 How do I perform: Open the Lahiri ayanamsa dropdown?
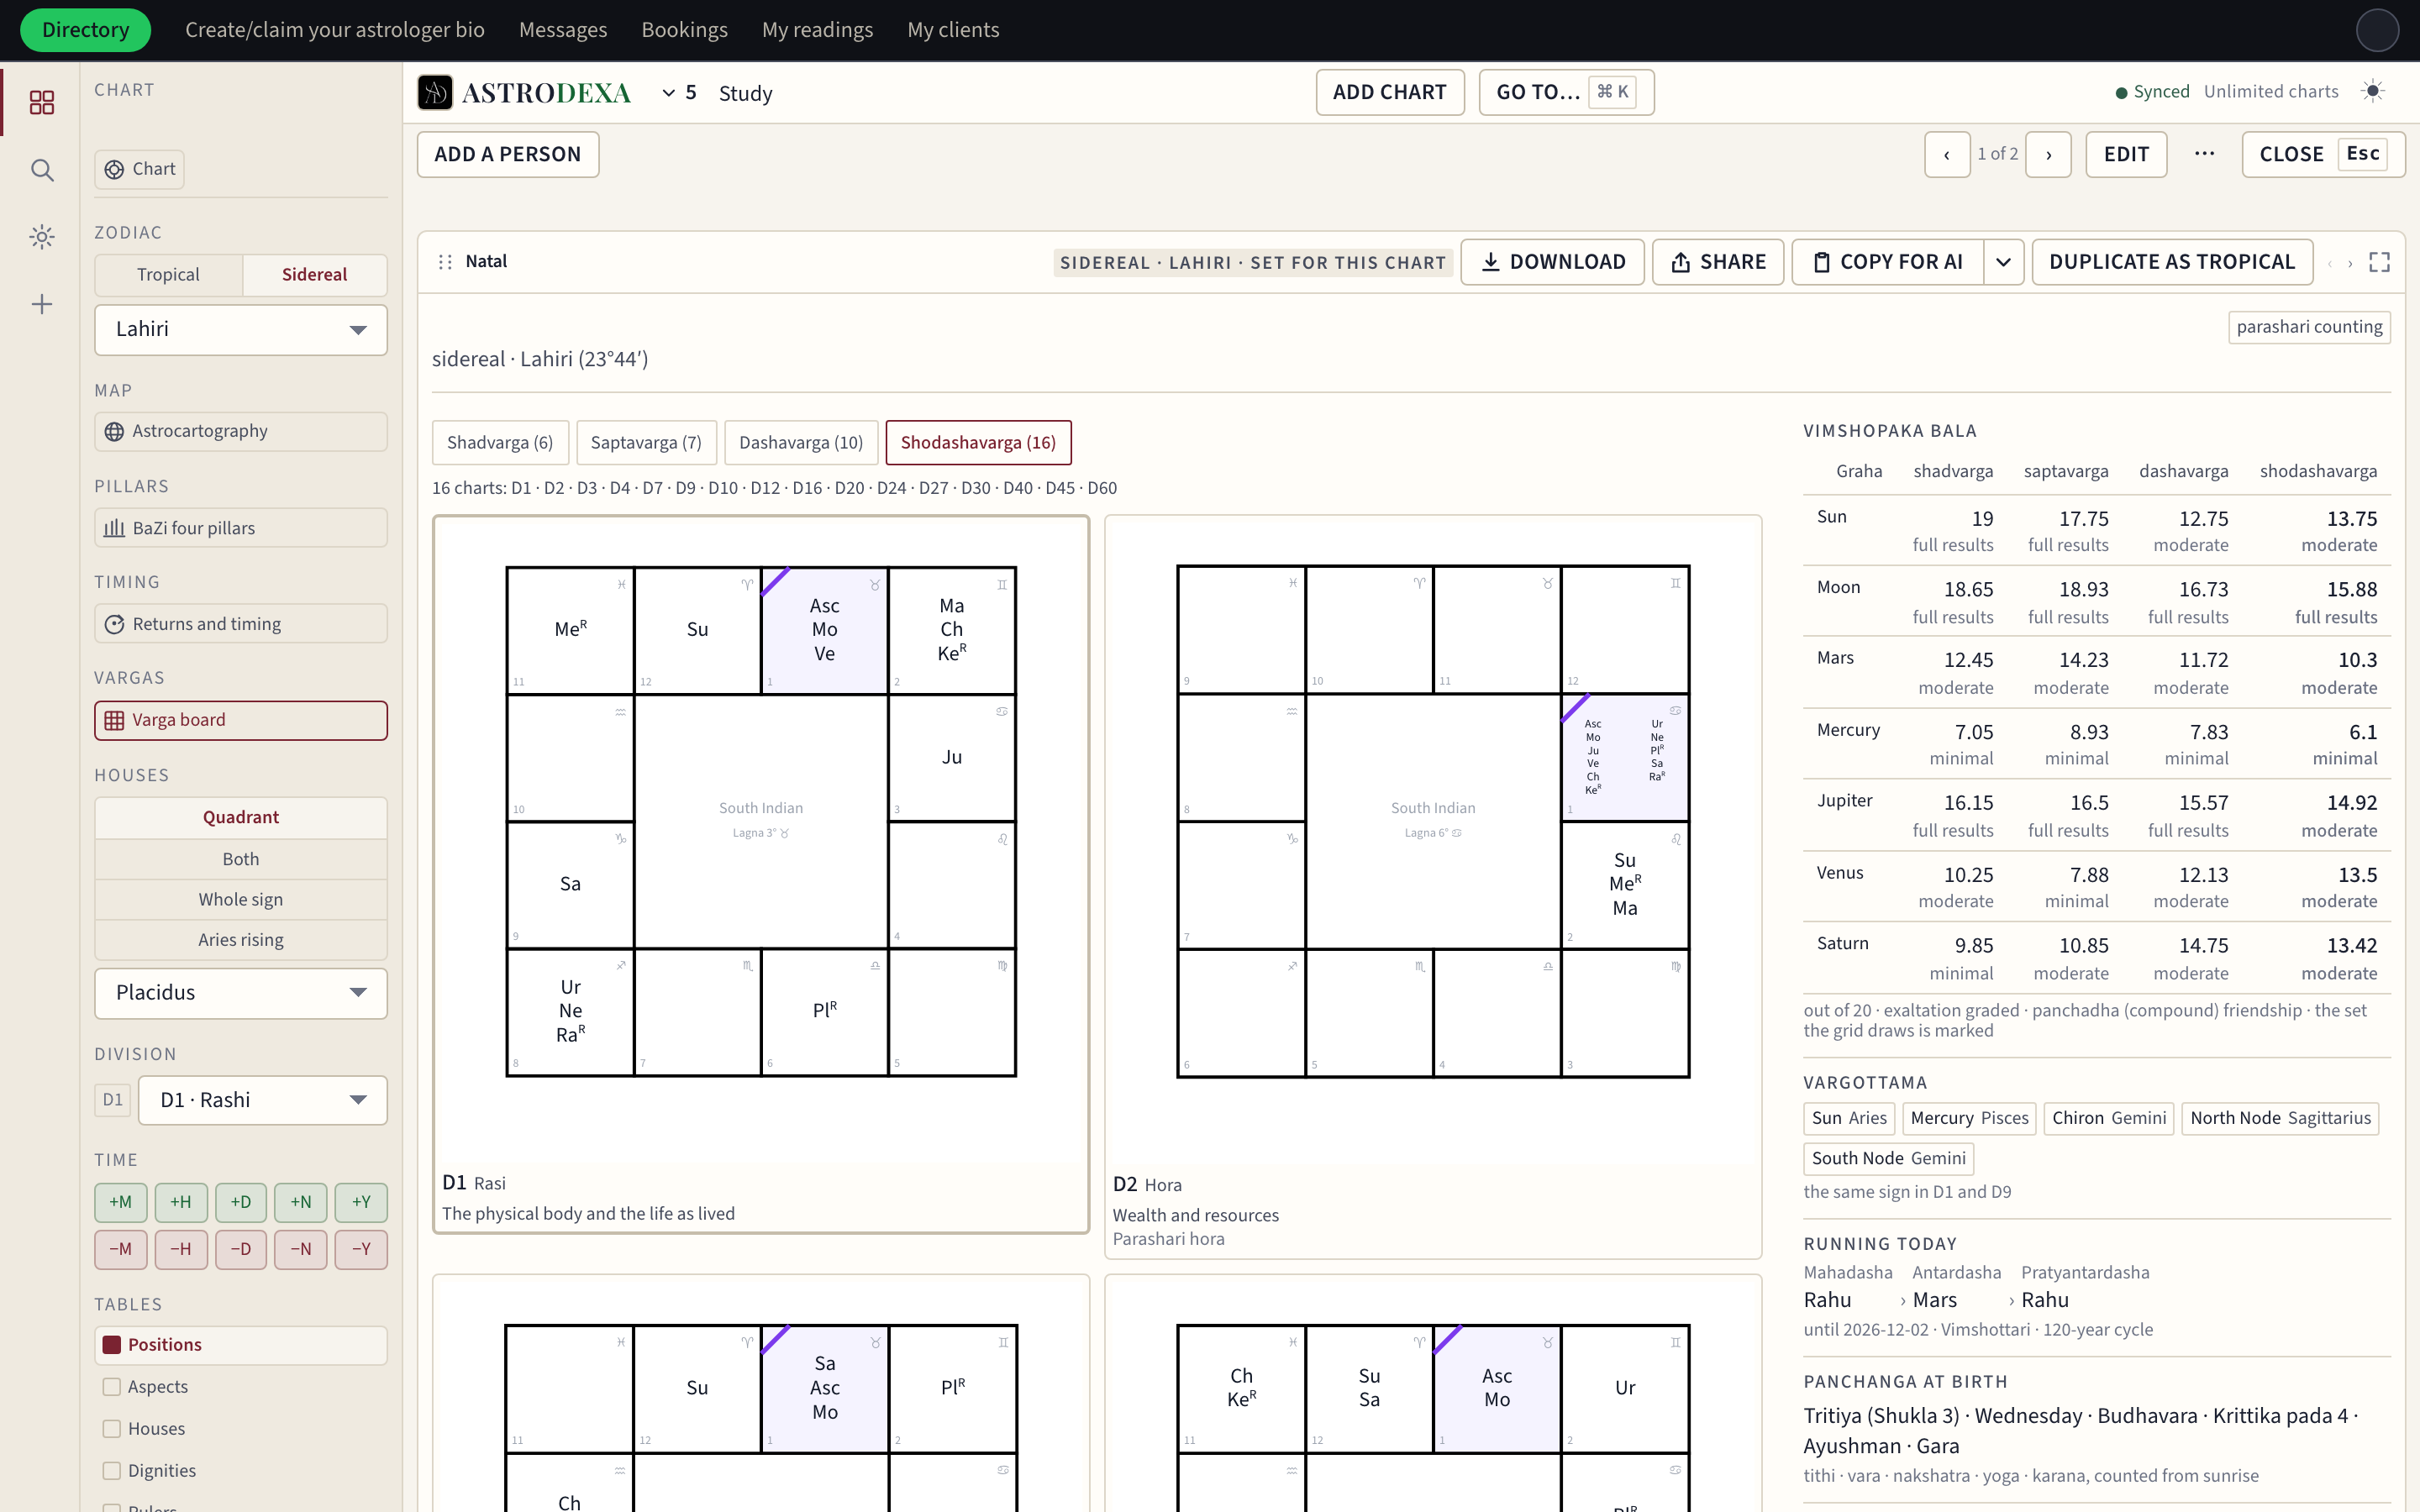pyautogui.click(x=241, y=330)
